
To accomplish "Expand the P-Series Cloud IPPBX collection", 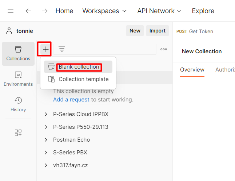I will [x=46, y=114].
